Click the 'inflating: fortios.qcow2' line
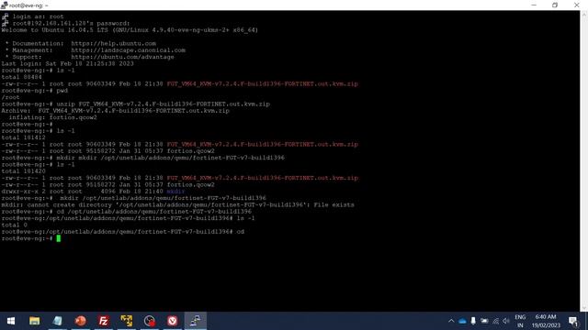 click(x=53, y=117)
